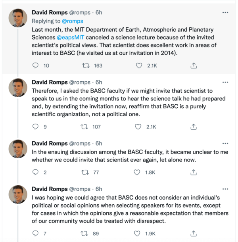Reply to the 'ensuing discussion' tweet
This screenshot has width=238, height=242.
(35, 172)
